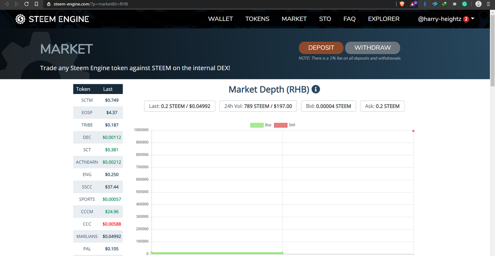
Task: Click the 1% fee note text
Action: tap(350, 58)
